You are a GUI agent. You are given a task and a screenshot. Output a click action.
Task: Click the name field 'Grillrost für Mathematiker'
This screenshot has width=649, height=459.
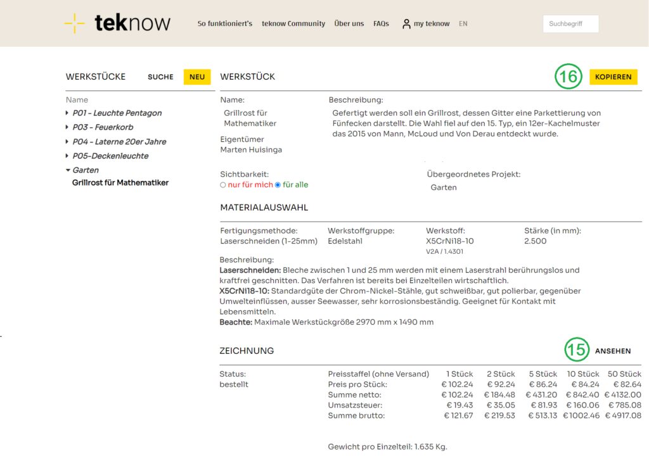250,118
